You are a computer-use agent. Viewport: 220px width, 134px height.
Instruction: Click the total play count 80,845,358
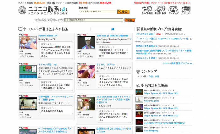106,3
